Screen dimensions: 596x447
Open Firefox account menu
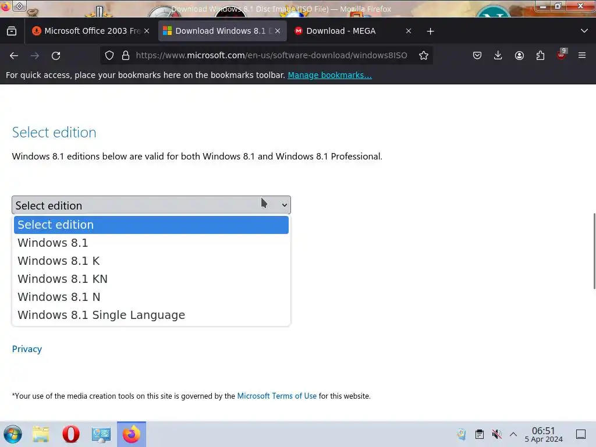(519, 55)
